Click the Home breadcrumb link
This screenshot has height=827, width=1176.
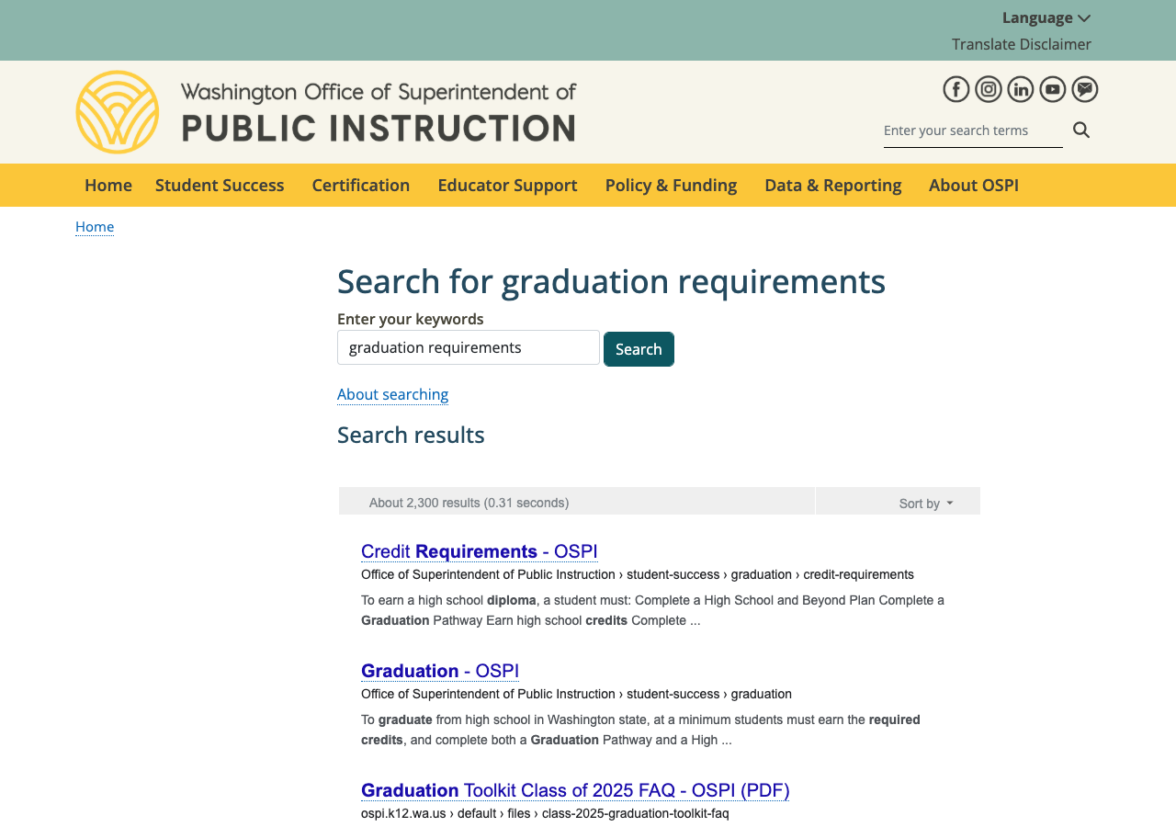point(95,226)
